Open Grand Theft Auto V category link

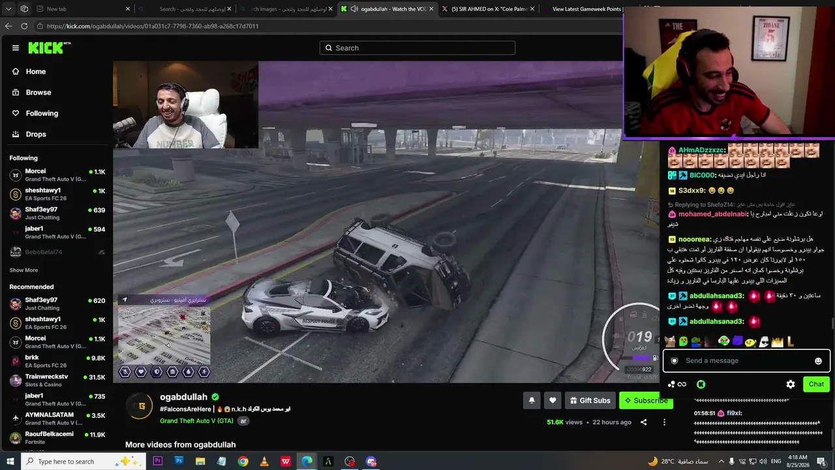[196, 421]
